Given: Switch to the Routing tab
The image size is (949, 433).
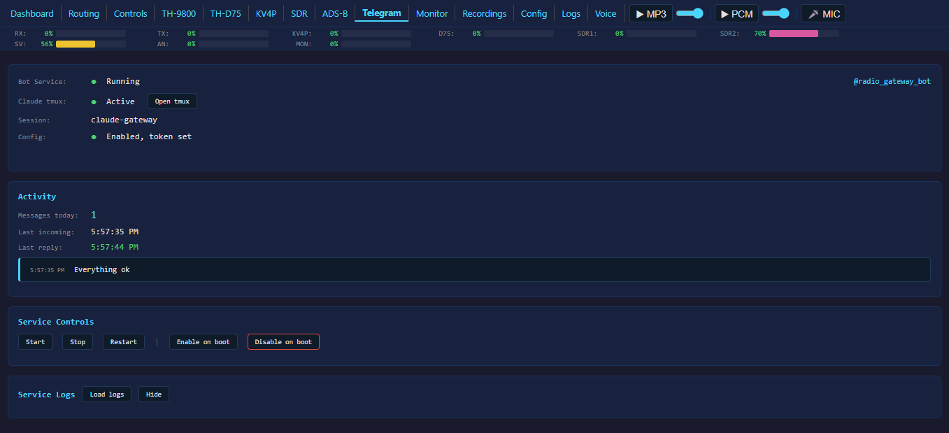Looking at the screenshot, I should (84, 13).
